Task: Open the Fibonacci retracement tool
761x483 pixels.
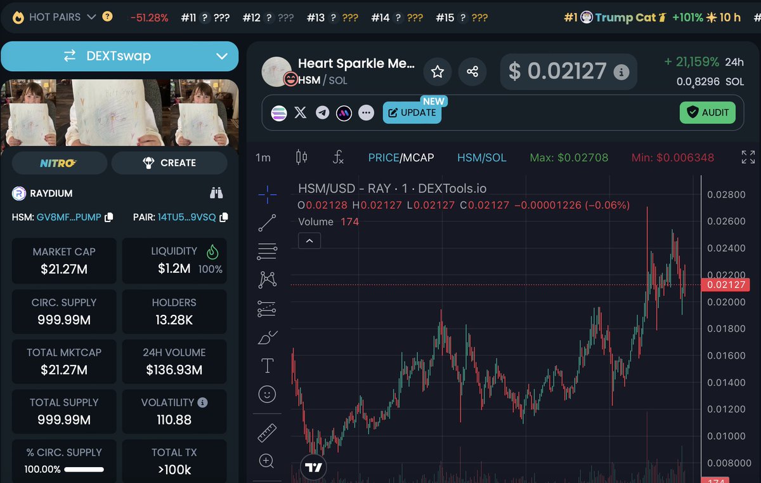Action: (268, 252)
